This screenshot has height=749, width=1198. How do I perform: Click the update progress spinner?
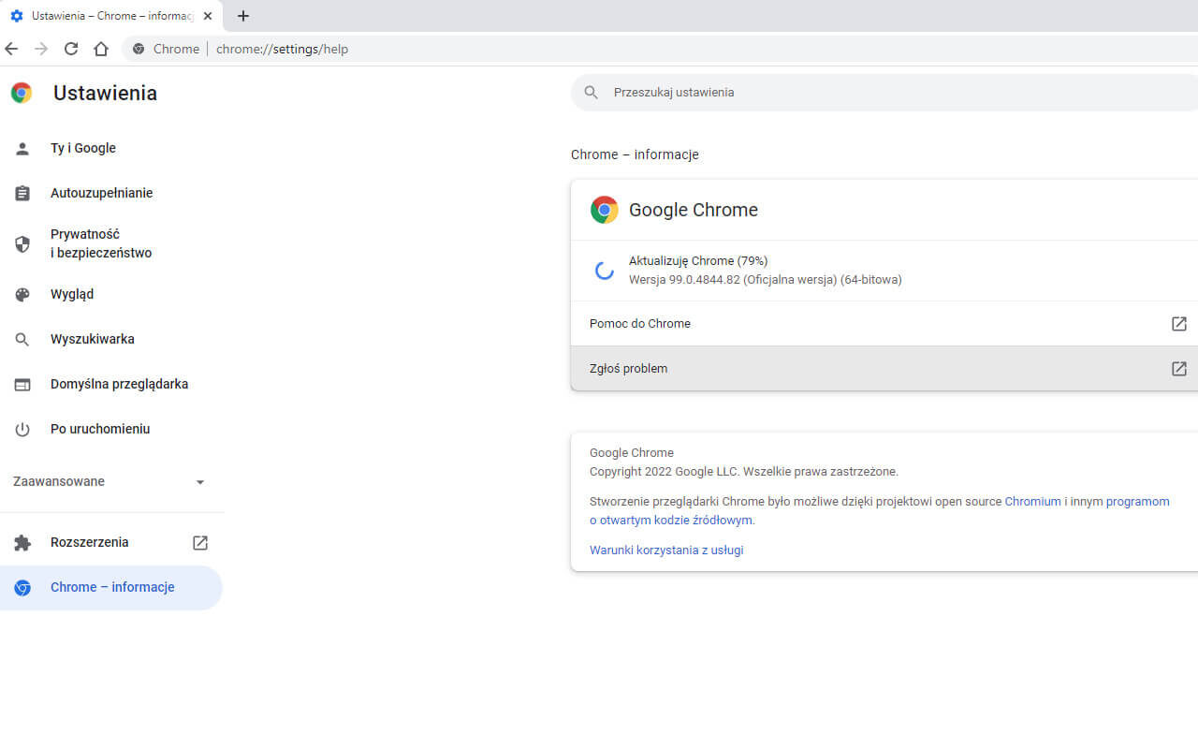605,271
